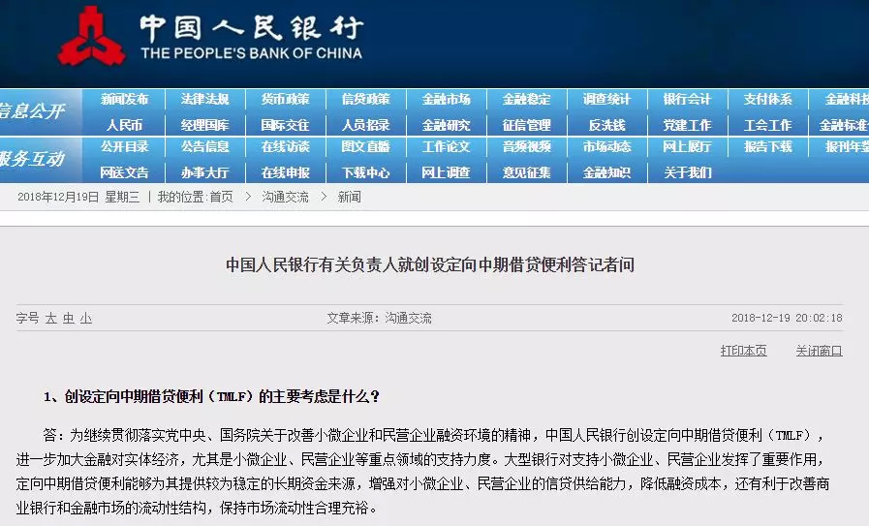This screenshot has height=526, width=869.
Task: Open 报告下载 navigation item
Action: click(767, 147)
